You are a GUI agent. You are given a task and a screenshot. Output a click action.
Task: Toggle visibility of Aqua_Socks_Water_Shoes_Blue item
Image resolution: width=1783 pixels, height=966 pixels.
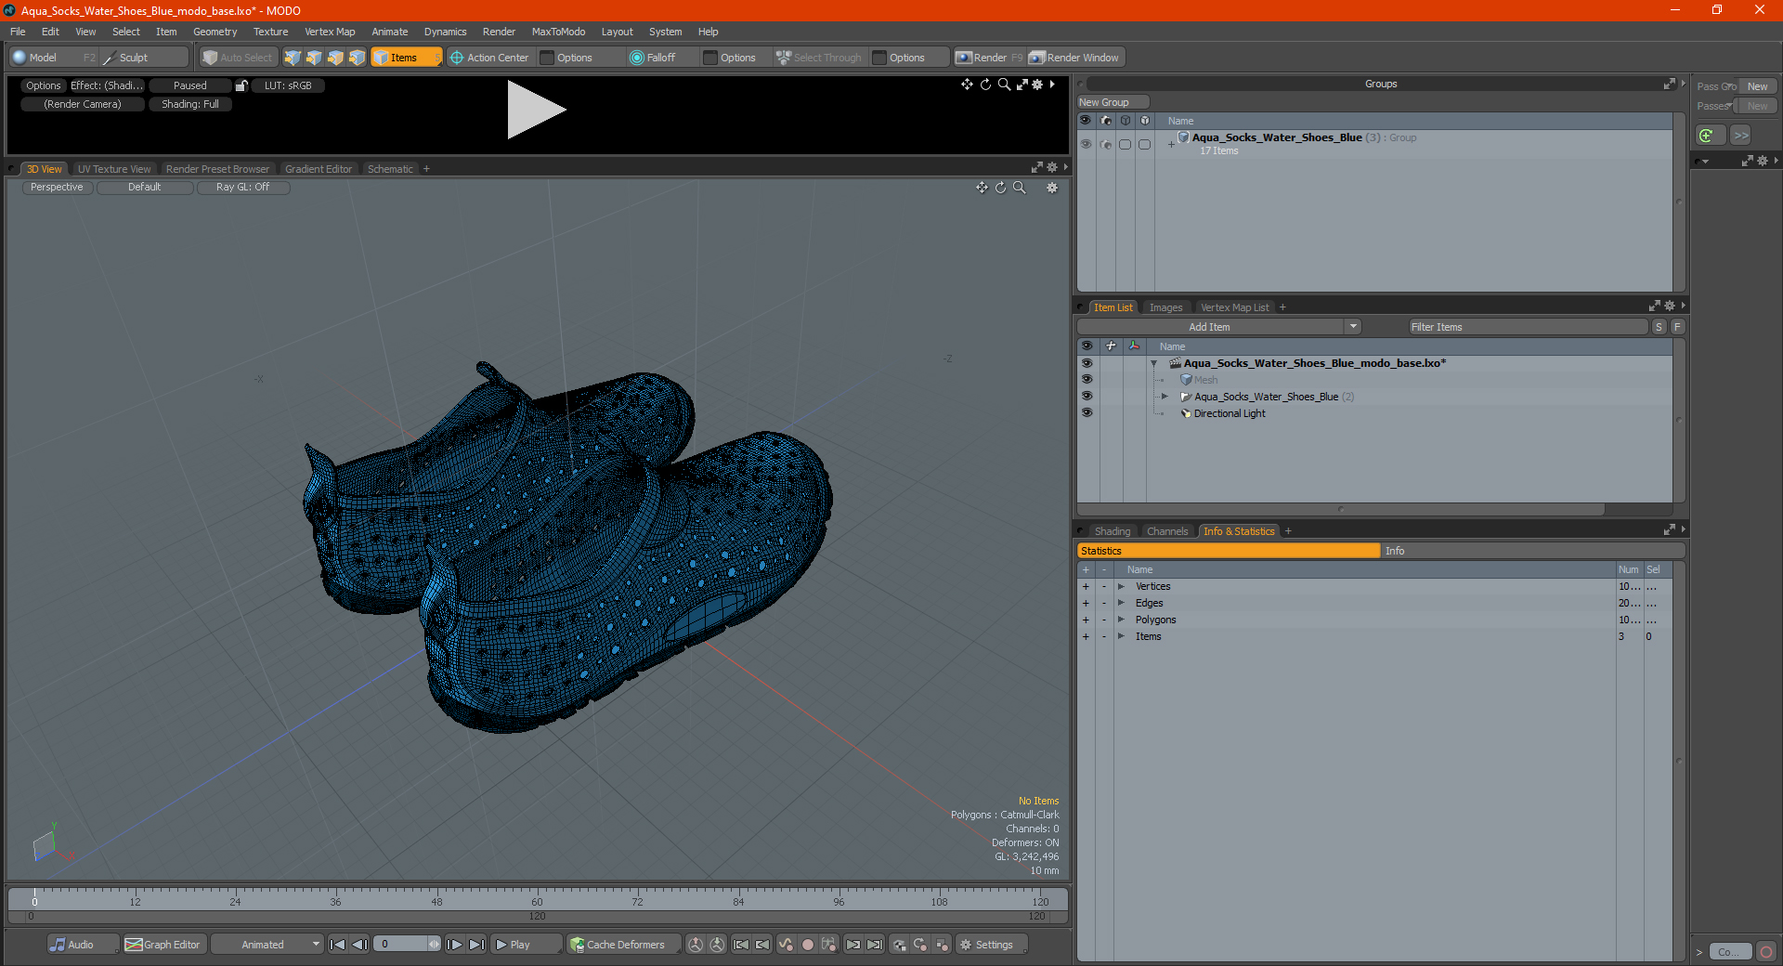coord(1087,397)
